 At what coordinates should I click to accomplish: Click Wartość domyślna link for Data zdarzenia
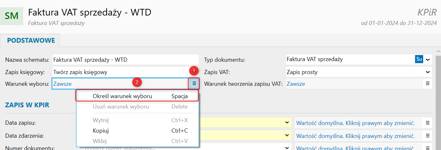coord(355,136)
